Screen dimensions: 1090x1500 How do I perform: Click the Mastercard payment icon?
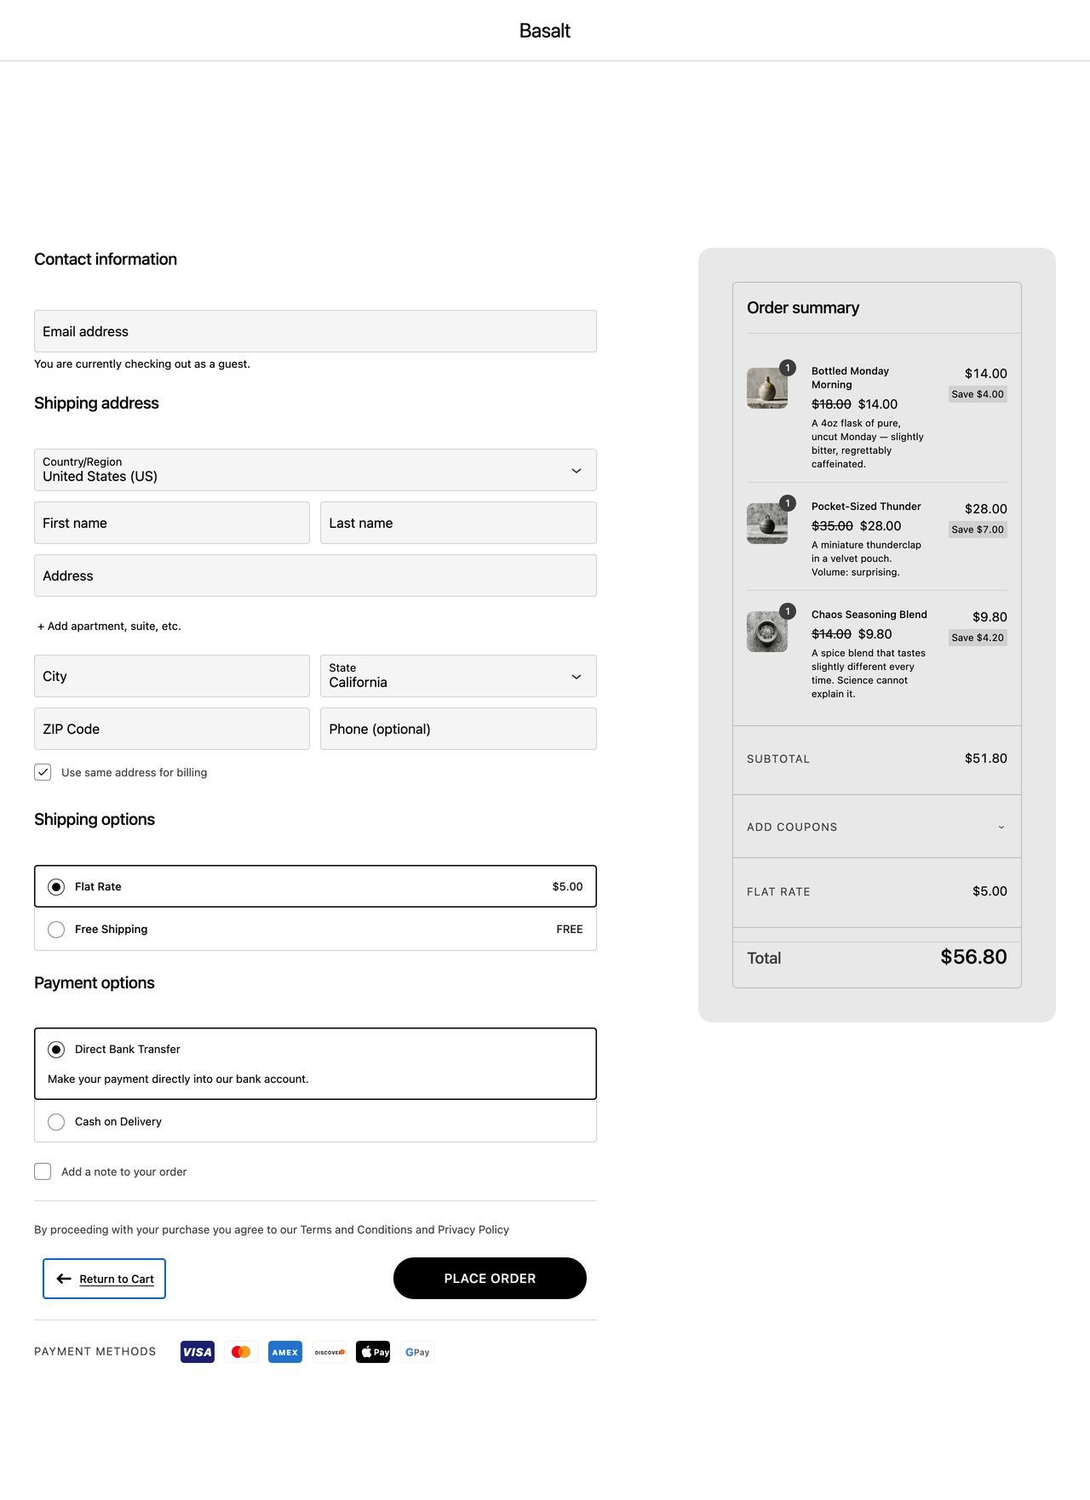(241, 1352)
